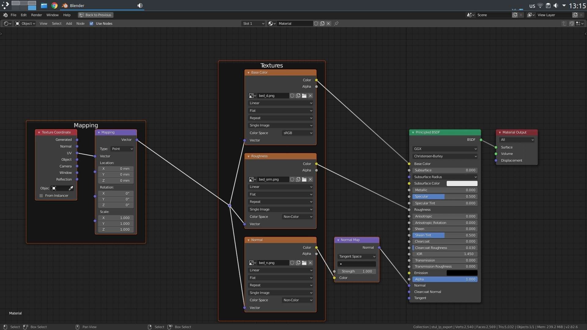Open the editor type selector icon
Image resolution: width=587 pixels, height=330 pixels.
pyautogui.click(x=7, y=24)
